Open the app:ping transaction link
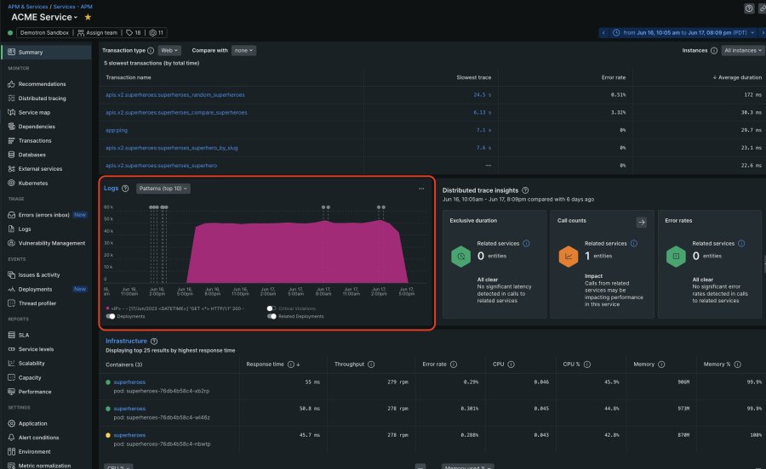Image resolution: width=766 pixels, height=469 pixels. (117, 130)
